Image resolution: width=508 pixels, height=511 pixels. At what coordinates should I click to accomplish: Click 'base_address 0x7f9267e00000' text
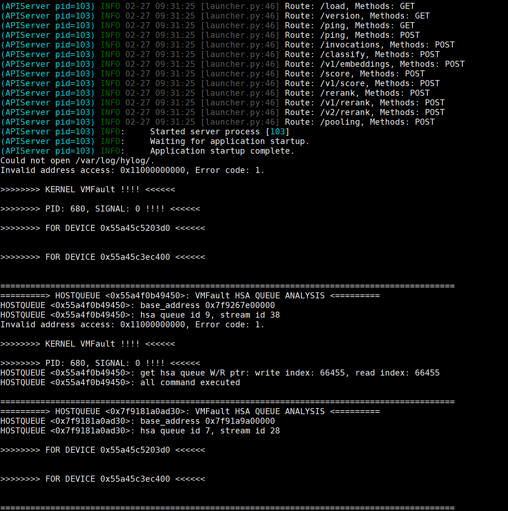click(x=208, y=306)
